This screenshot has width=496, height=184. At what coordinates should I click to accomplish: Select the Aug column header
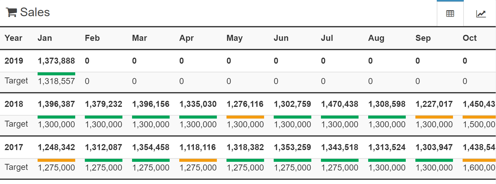(376, 38)
